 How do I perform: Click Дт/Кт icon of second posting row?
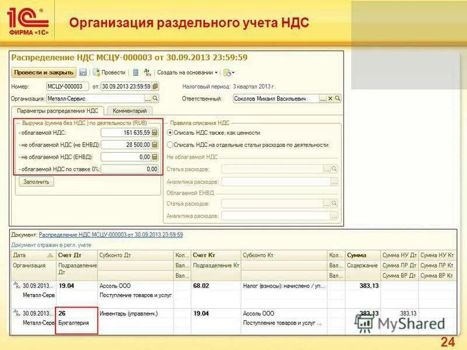point(17,313)
